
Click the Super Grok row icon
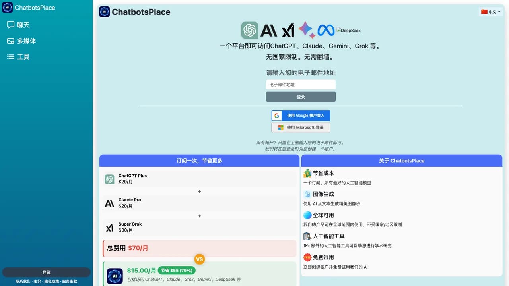[x=109, y=228]
